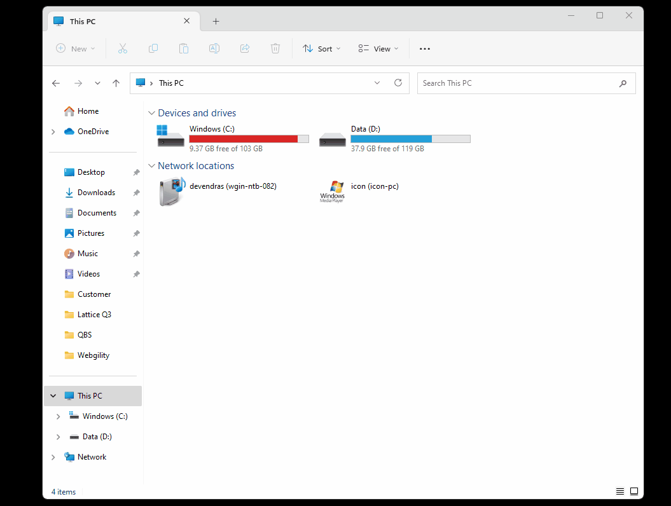Refresh the This PC view
The height and width of the screenshot is (506, 671).
click(398, 83)
